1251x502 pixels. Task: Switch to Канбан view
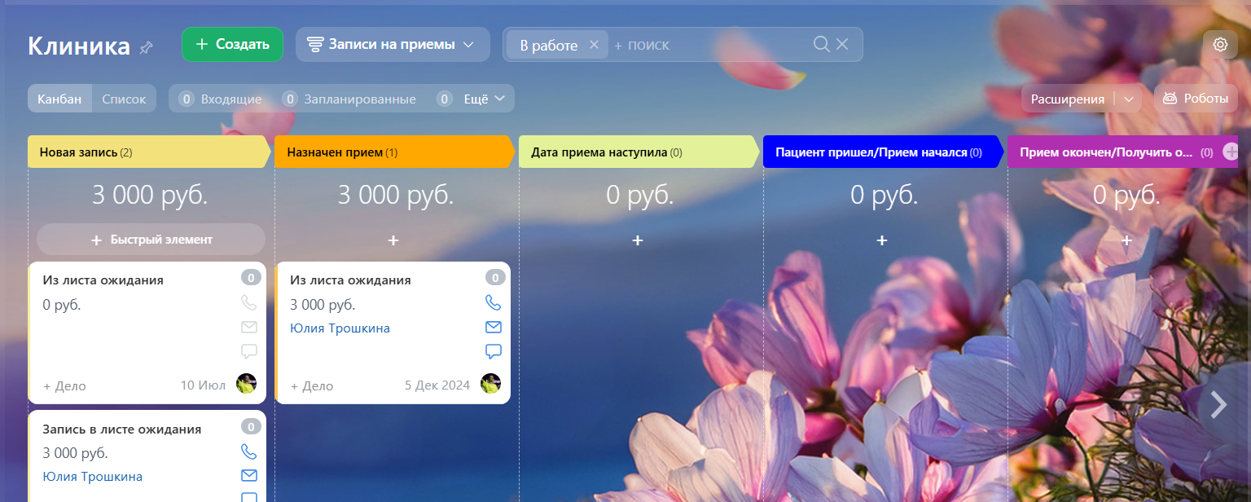(x=59, y=99)
